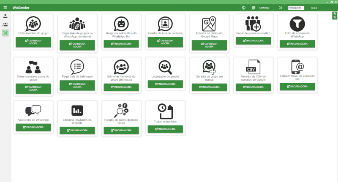Click the Pegar lista de bate-papo icon
This screenshot has height=182, width=338.
coord(77,67)
